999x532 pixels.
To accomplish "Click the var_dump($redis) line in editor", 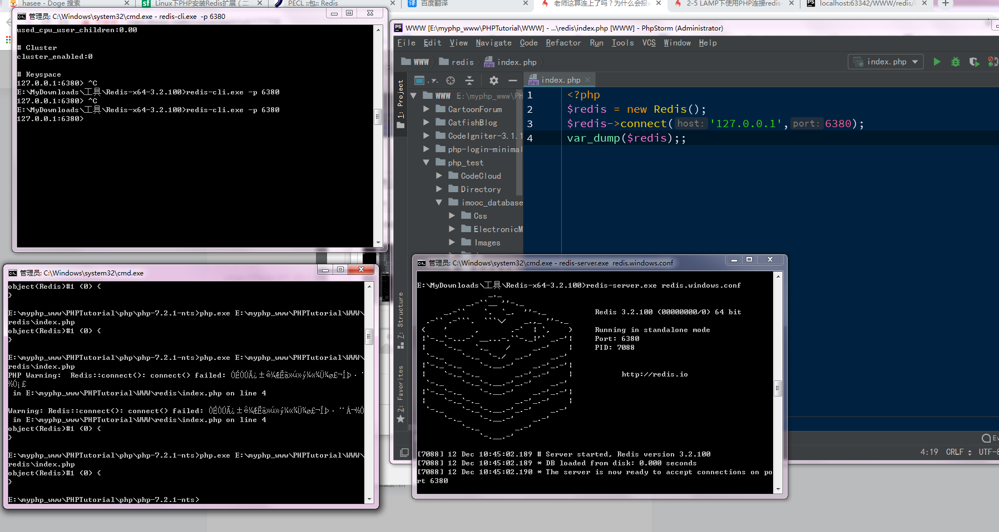I will (x=626, y=138).
